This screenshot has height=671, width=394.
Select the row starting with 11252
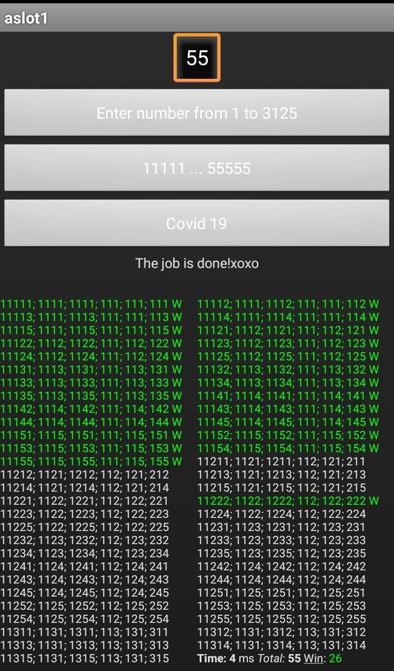[x=85, y=605]
